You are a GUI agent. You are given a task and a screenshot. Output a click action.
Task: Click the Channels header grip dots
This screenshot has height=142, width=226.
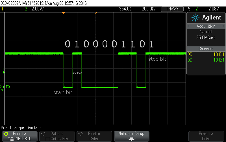coord(188,49)
